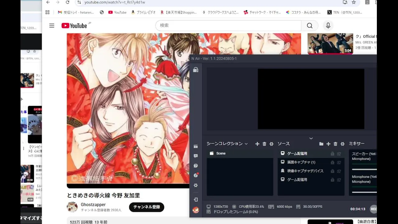Click the YouTube voice search microphone

pos(328,26)
